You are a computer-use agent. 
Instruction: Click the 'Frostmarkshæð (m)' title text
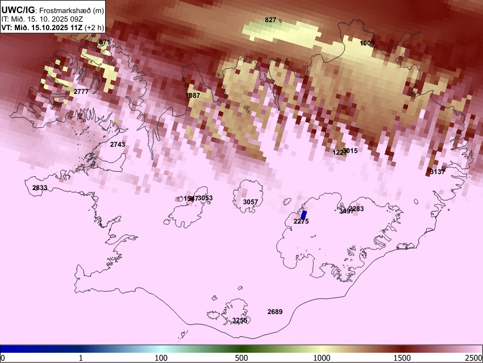pos(72,10)
